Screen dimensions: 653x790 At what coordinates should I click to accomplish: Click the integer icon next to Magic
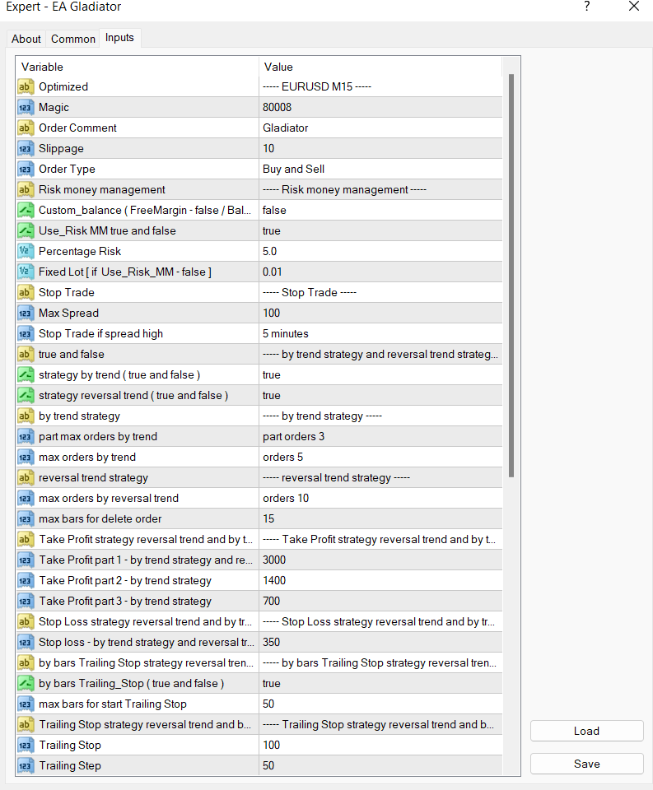click(x=26, y=107)
